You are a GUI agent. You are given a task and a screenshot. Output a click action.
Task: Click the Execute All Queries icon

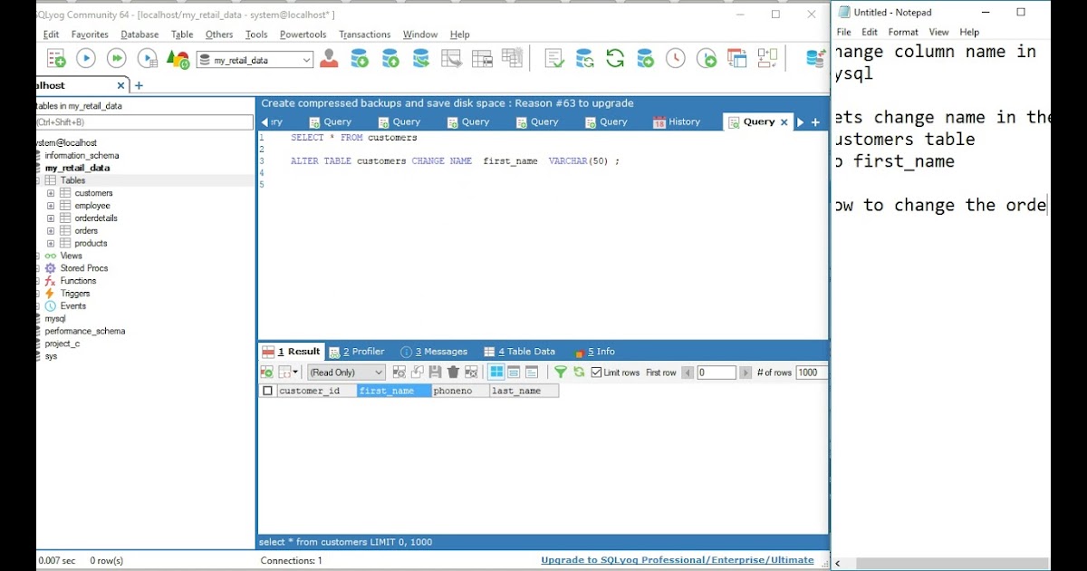coord(117,59)
